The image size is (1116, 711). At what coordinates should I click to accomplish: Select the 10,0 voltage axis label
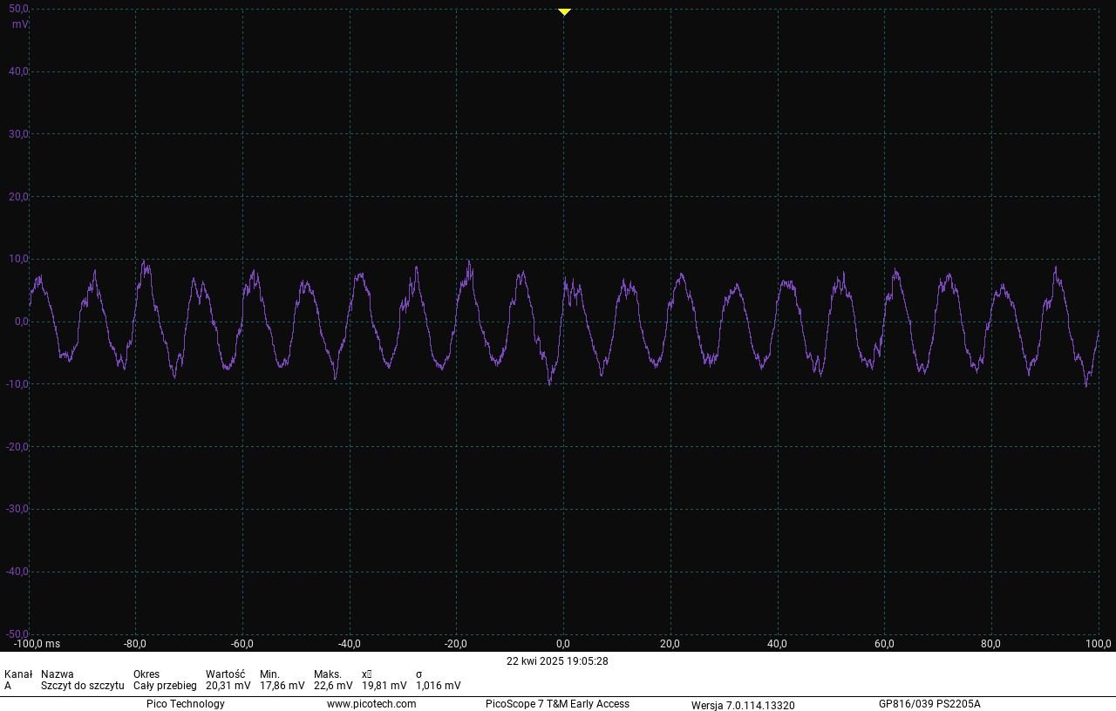pyautogui.click(x=19, y=259)
